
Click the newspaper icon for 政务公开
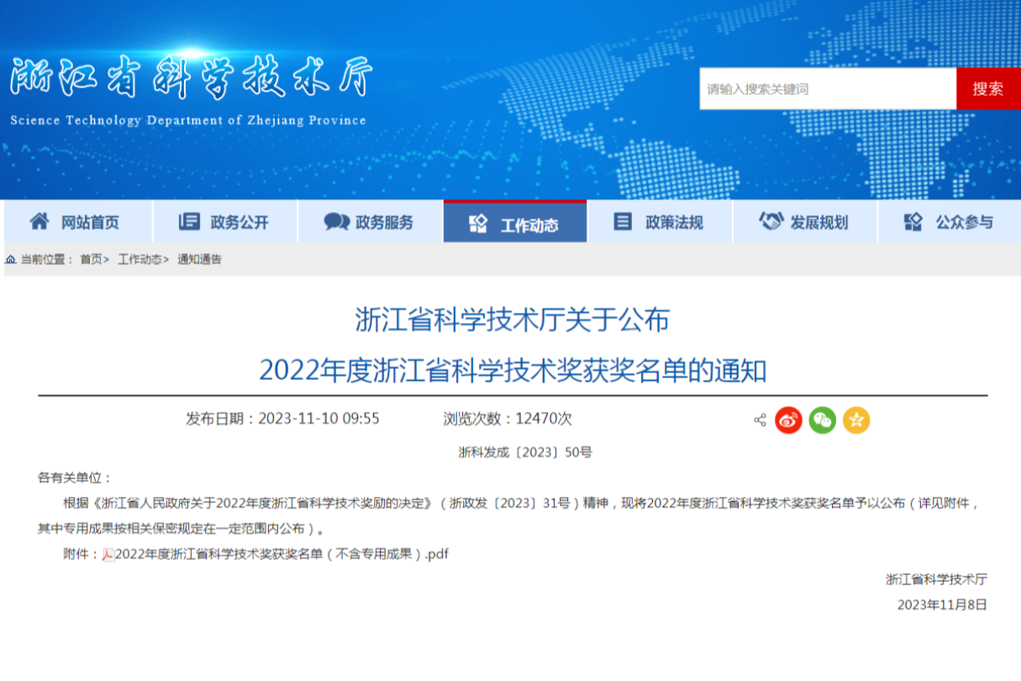[x=189, y=222]
